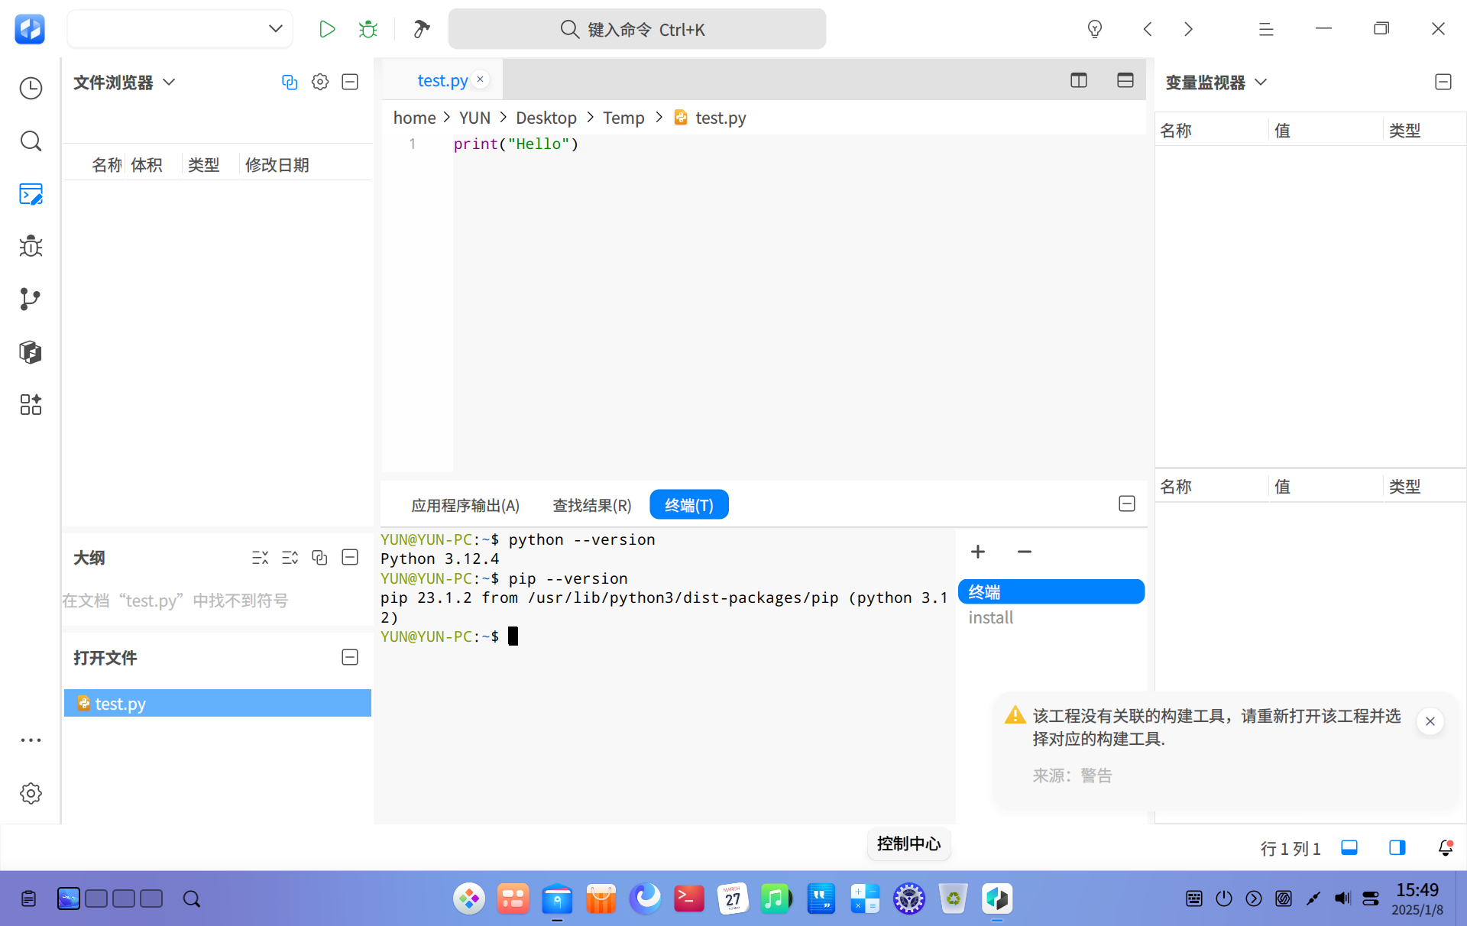Collapse the bottom terminal output panel

[x=1127, y=503]
